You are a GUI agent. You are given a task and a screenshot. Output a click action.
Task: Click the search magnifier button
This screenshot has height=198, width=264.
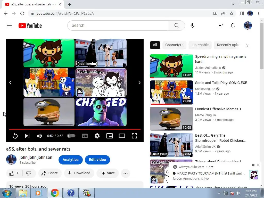pos(177,26)
